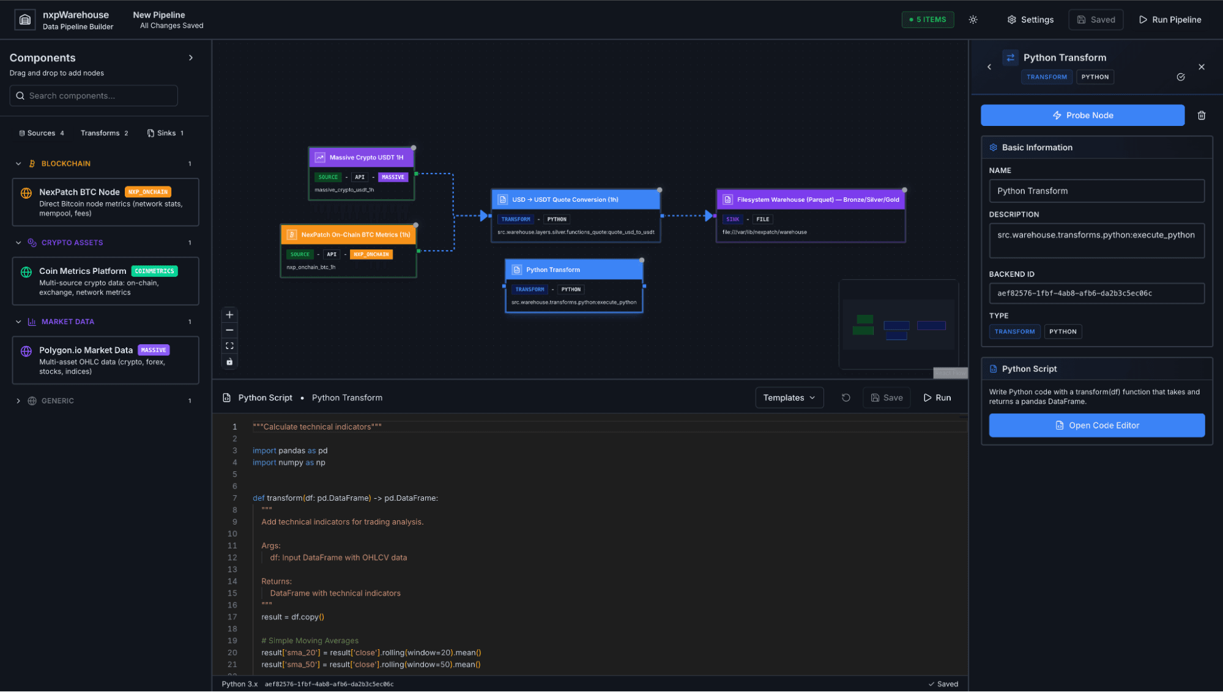Click the fit view canvas icon
The width and height of the screenshot is (1223, 692).
[x=229, y=346]
